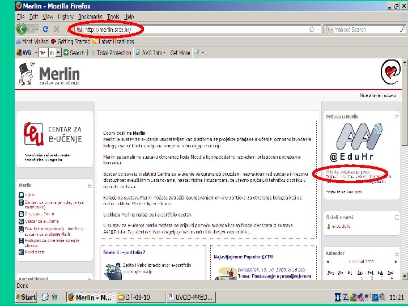
Task: Reload the page with the Refresh icon
Action: [x=45, y=29]
